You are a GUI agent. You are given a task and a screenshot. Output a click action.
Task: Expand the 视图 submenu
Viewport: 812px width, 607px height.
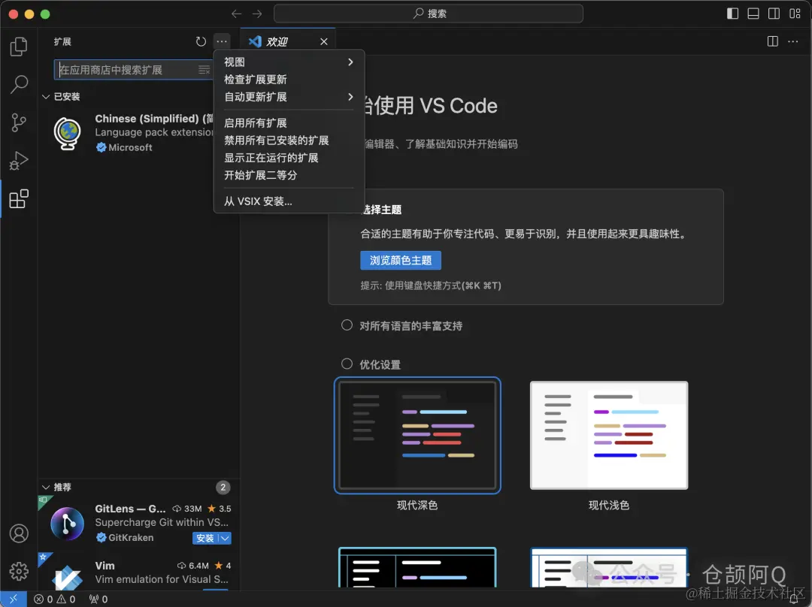point(286,62)
